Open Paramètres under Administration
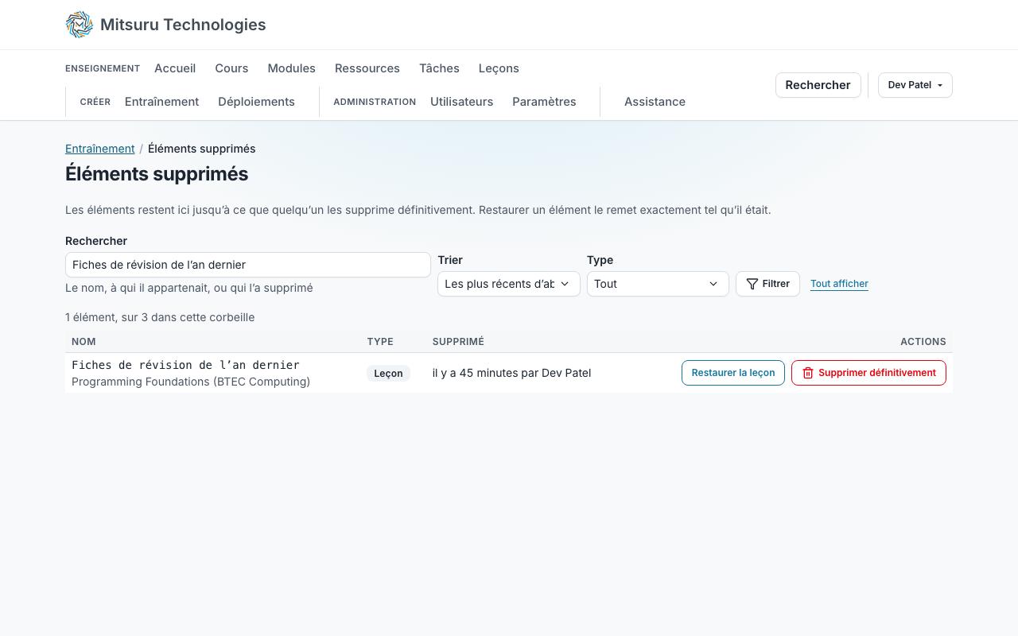This screenshot has height=636, width=1018. tap(544, 102)
